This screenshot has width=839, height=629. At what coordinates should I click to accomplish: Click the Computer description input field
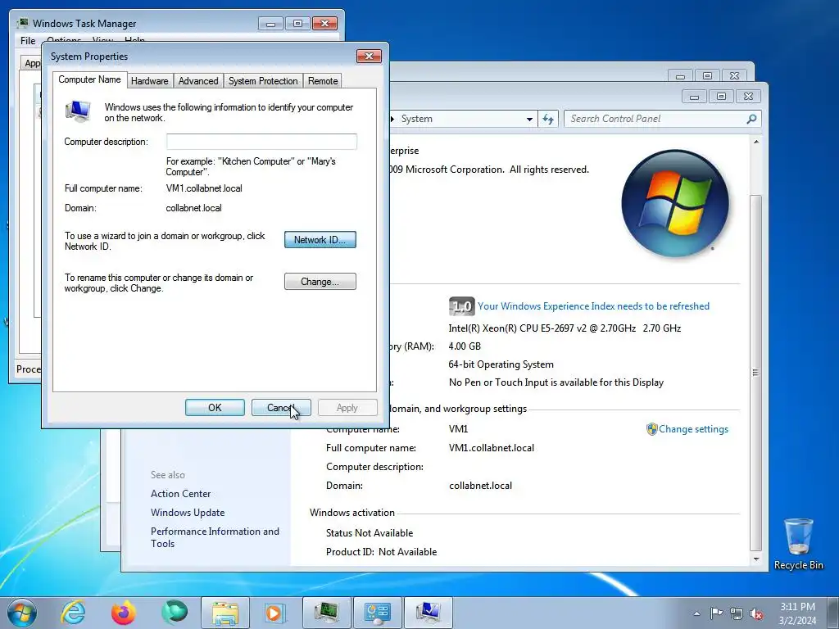[x=261, y=142]
